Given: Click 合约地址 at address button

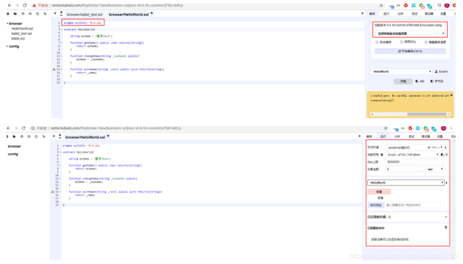Looking at the screenshot, I should (x=375, y=205).
